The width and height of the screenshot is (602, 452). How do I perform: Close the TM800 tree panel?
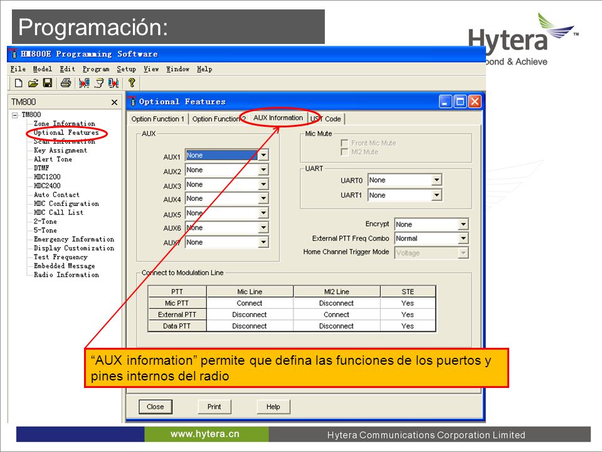click(114, 102)
